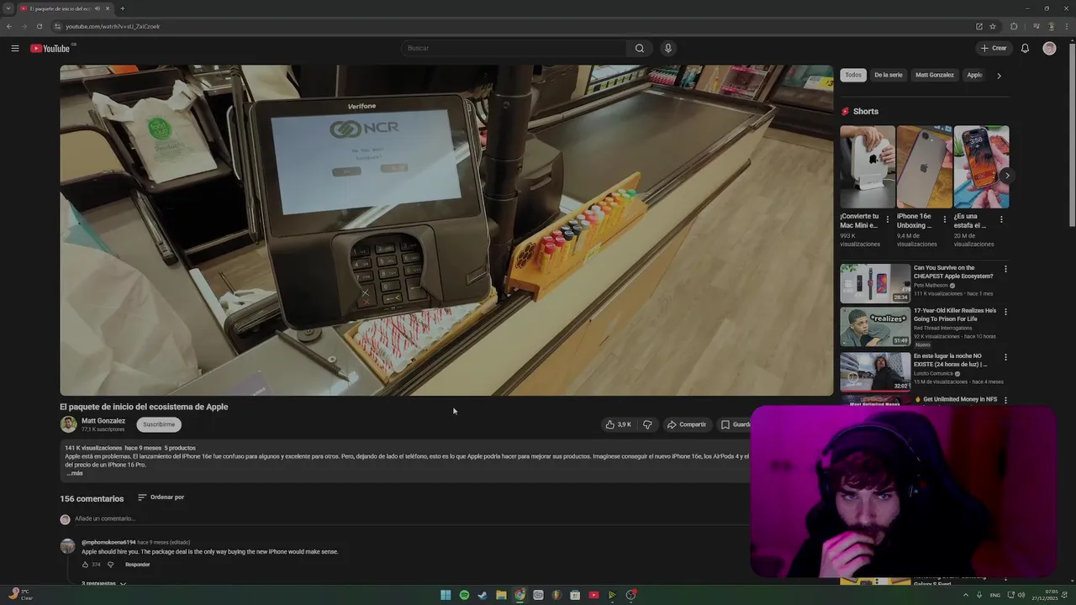Click the 'Crear' button
The width and height of the screenshot is (1076, 605).
(x=994, y=48)
